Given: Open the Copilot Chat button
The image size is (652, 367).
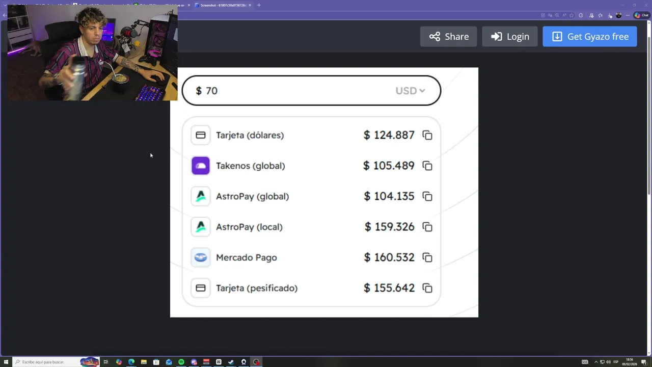Looking at the screenshot, I should click(x=641, y=15).
